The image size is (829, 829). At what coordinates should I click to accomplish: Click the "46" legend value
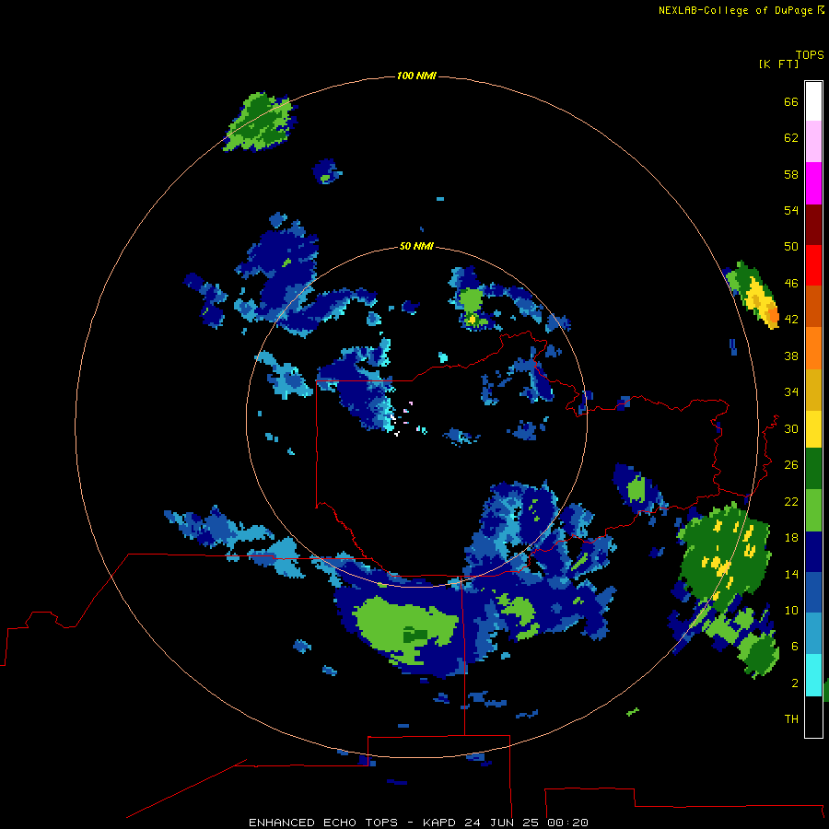[x=791, y=284]
